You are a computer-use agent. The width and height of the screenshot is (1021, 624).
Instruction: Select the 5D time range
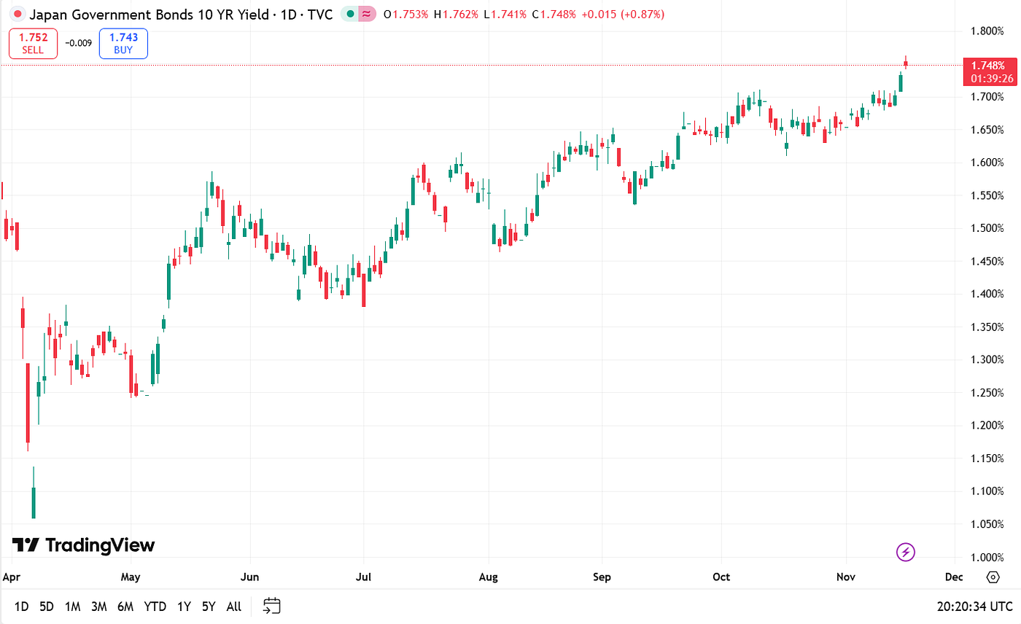47,607
